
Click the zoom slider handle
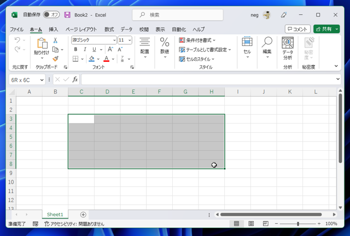(297, 224)
